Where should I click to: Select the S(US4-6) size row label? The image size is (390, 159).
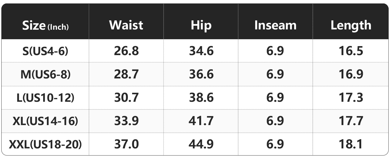tap(45, 51)
